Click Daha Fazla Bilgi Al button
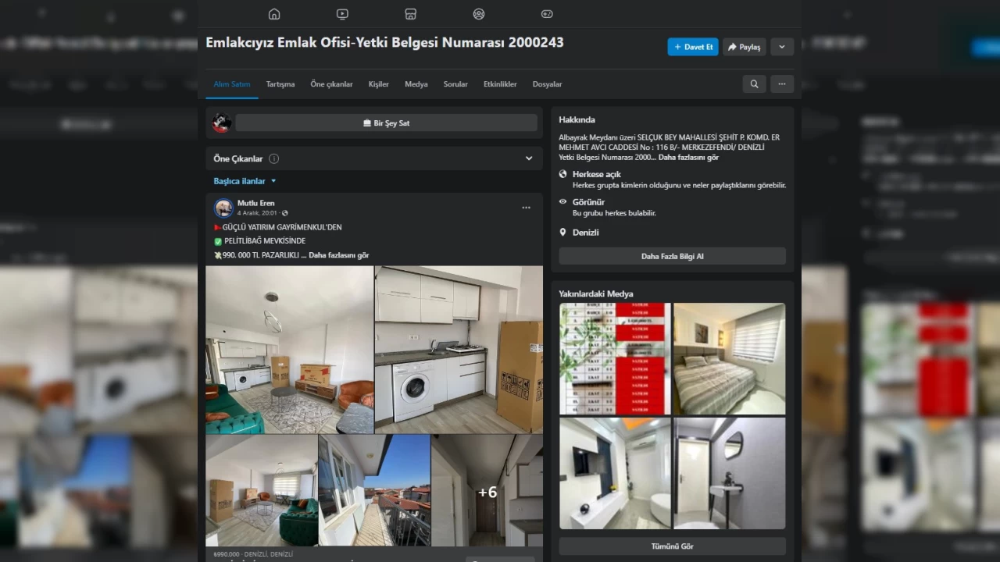Image resolution: width=1000 pixels, height=562 pixels. click(x=672, y=256)
